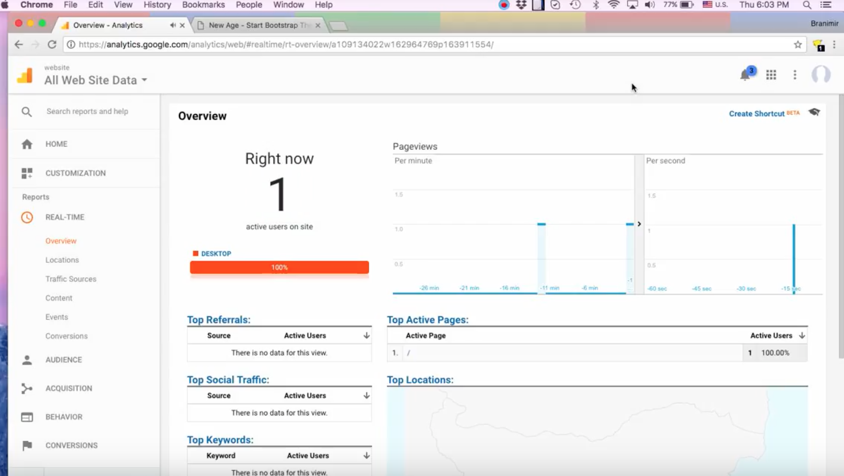Click the search magnifier icon in sidebar
The image size is (844, 476).
[x=27, y=112]
